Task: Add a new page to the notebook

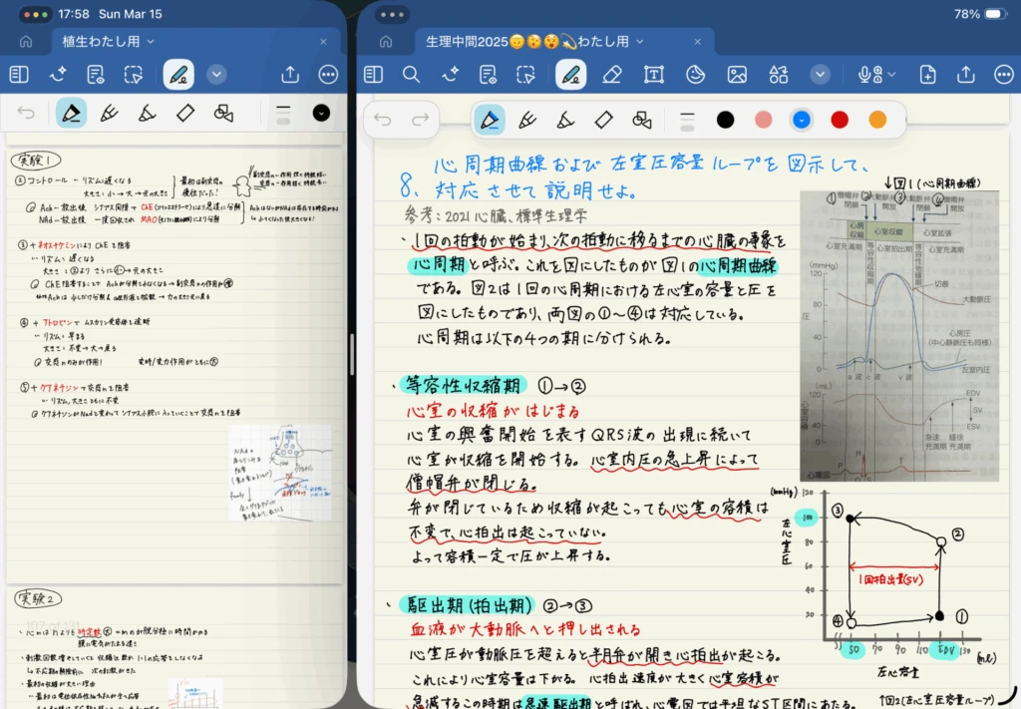Action: 928,75
